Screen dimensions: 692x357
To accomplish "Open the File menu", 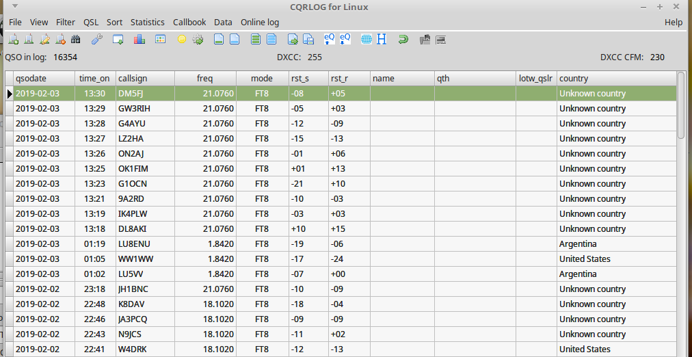I will coord(15,22).
